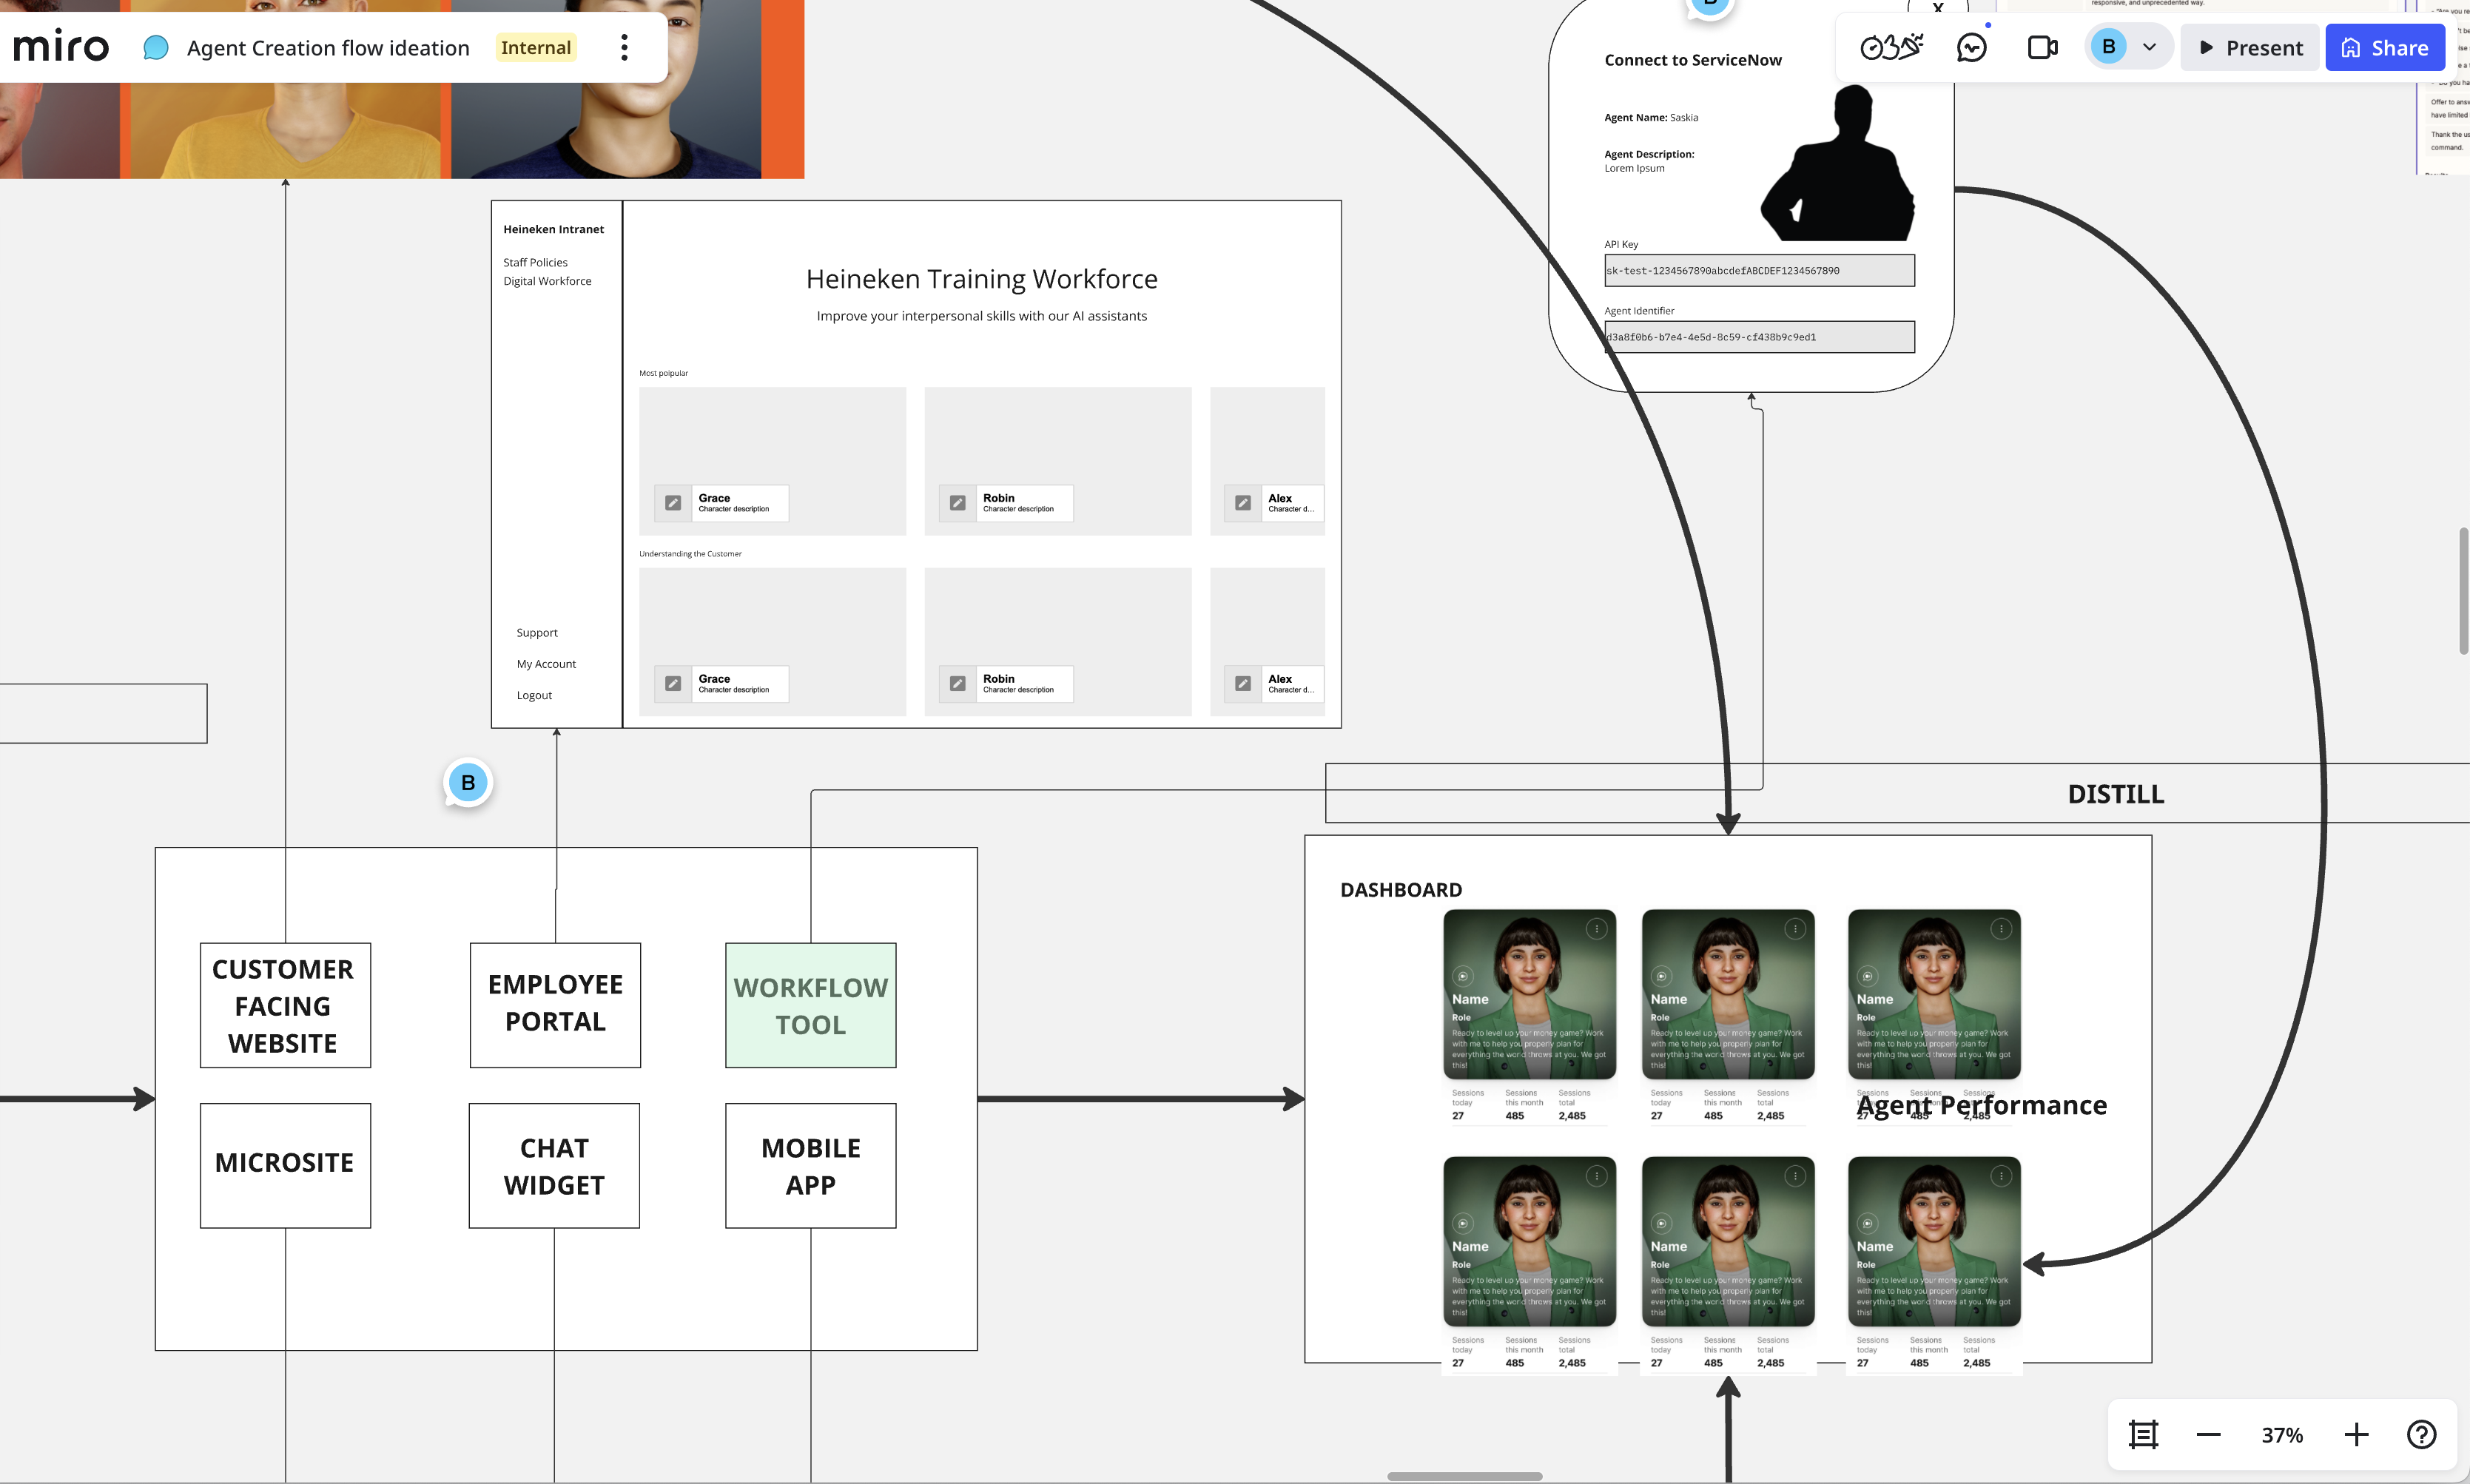Screen dimensions: 2470x1484
Task: Open the board options three-dot menu
Action: pyautogui.click(x=624, y=46)
